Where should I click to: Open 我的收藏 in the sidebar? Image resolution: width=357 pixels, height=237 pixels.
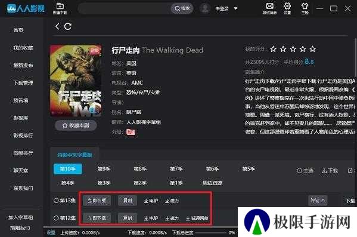tap(23, 48)
